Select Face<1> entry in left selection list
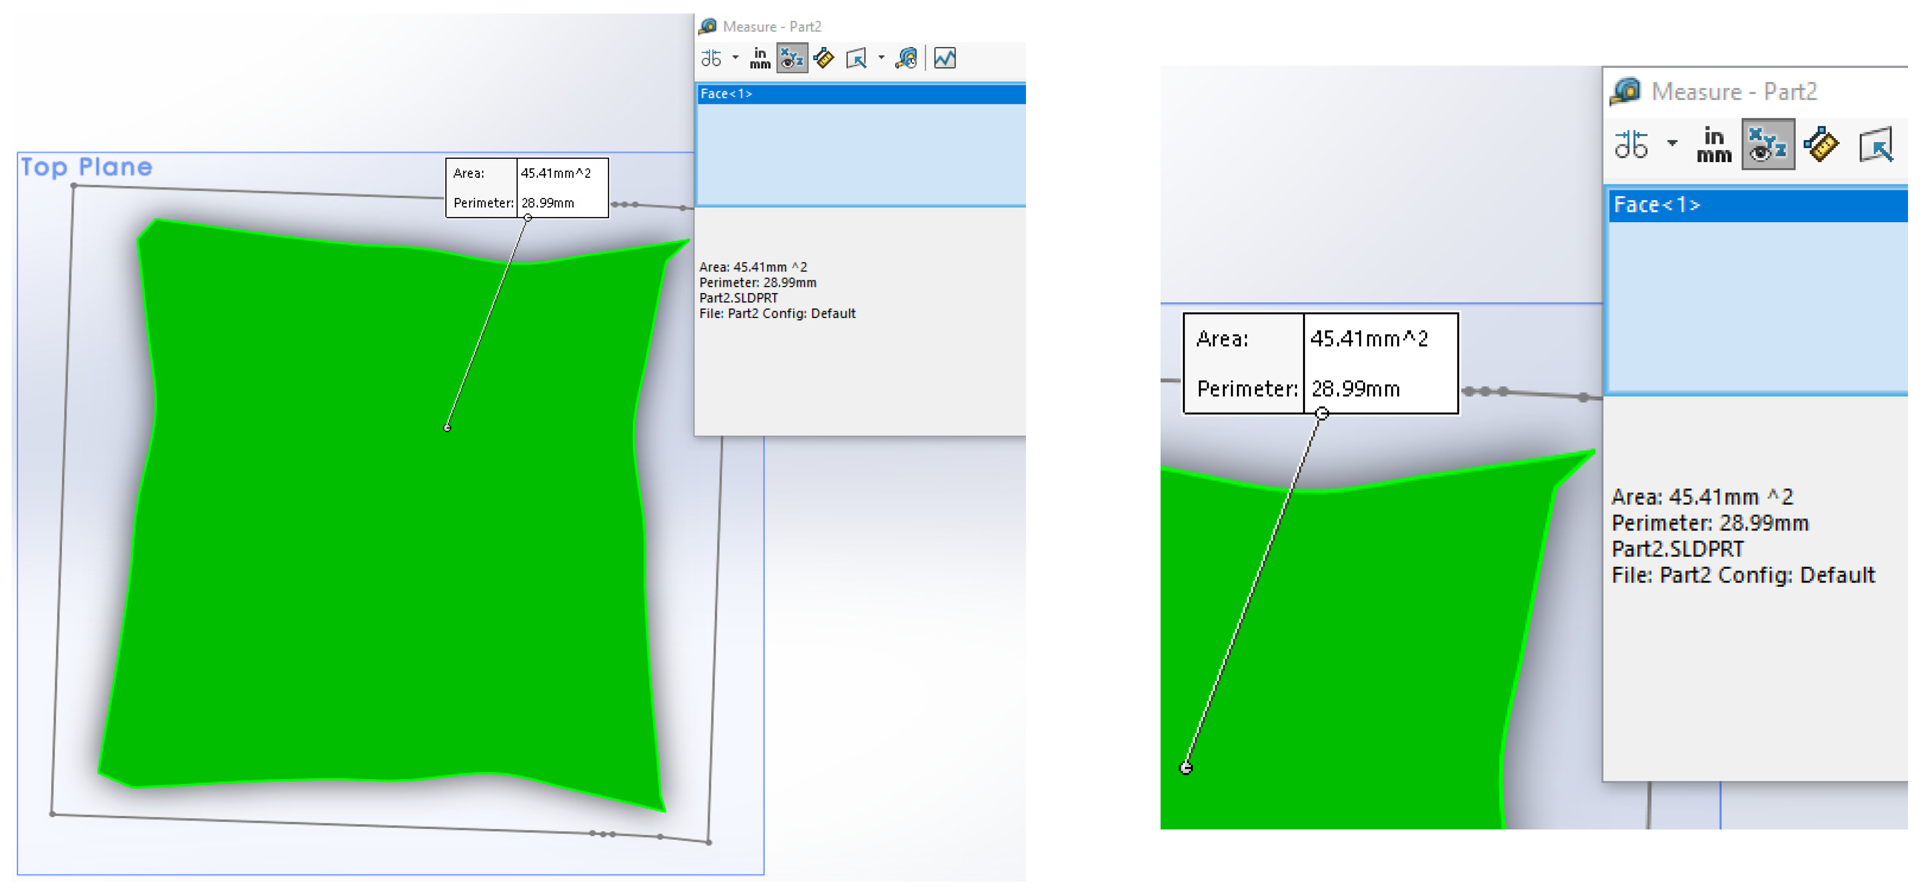Viewport: 1922px width, 890px height. tap(726, 94)
